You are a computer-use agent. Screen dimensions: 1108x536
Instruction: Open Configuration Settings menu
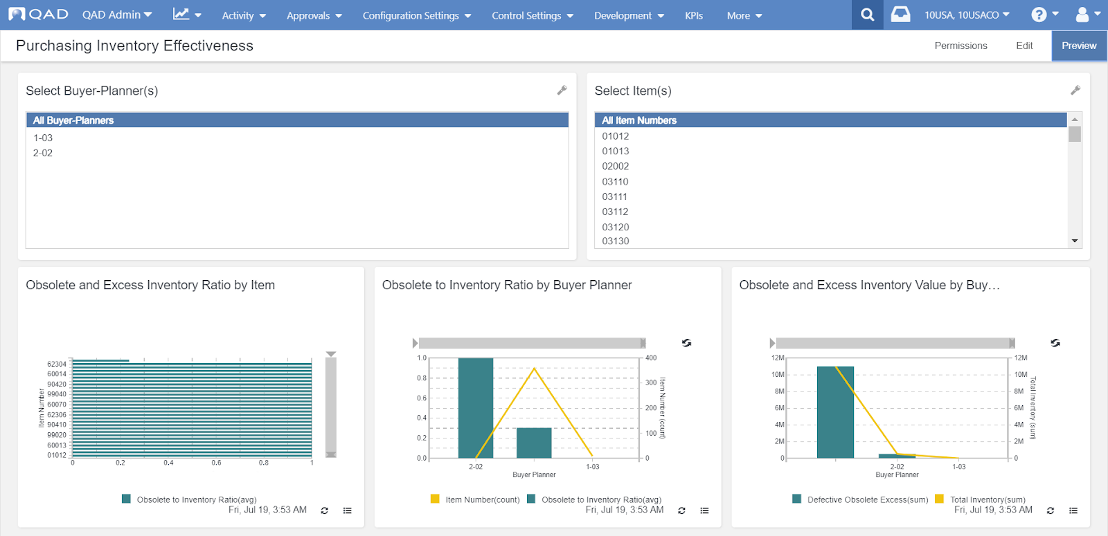[x=417, y=15]
